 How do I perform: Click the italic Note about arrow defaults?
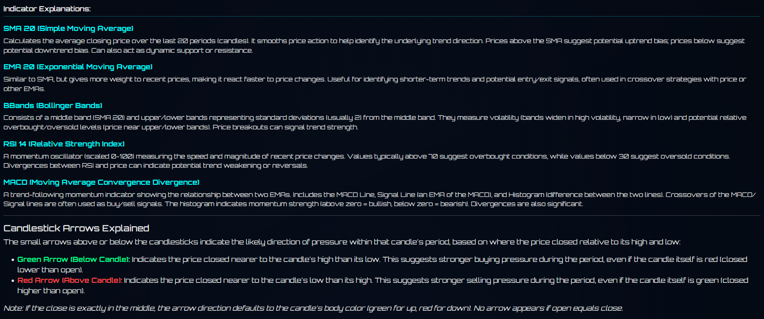(313, 308)
